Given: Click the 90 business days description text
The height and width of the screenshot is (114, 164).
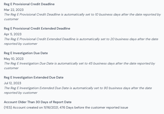Looking at the screenshot, I should tap(78, 90).
